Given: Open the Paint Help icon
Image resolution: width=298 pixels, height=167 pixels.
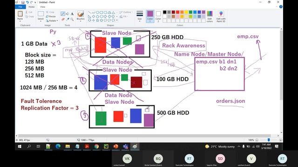Looking at the screenshot, I should pyautogui.click(x=281, y=7).
